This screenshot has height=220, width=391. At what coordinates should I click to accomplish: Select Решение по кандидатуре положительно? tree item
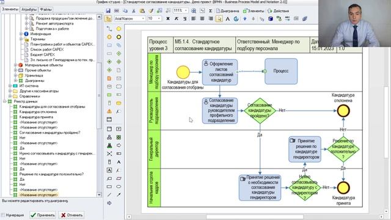(x=51, y=174)
